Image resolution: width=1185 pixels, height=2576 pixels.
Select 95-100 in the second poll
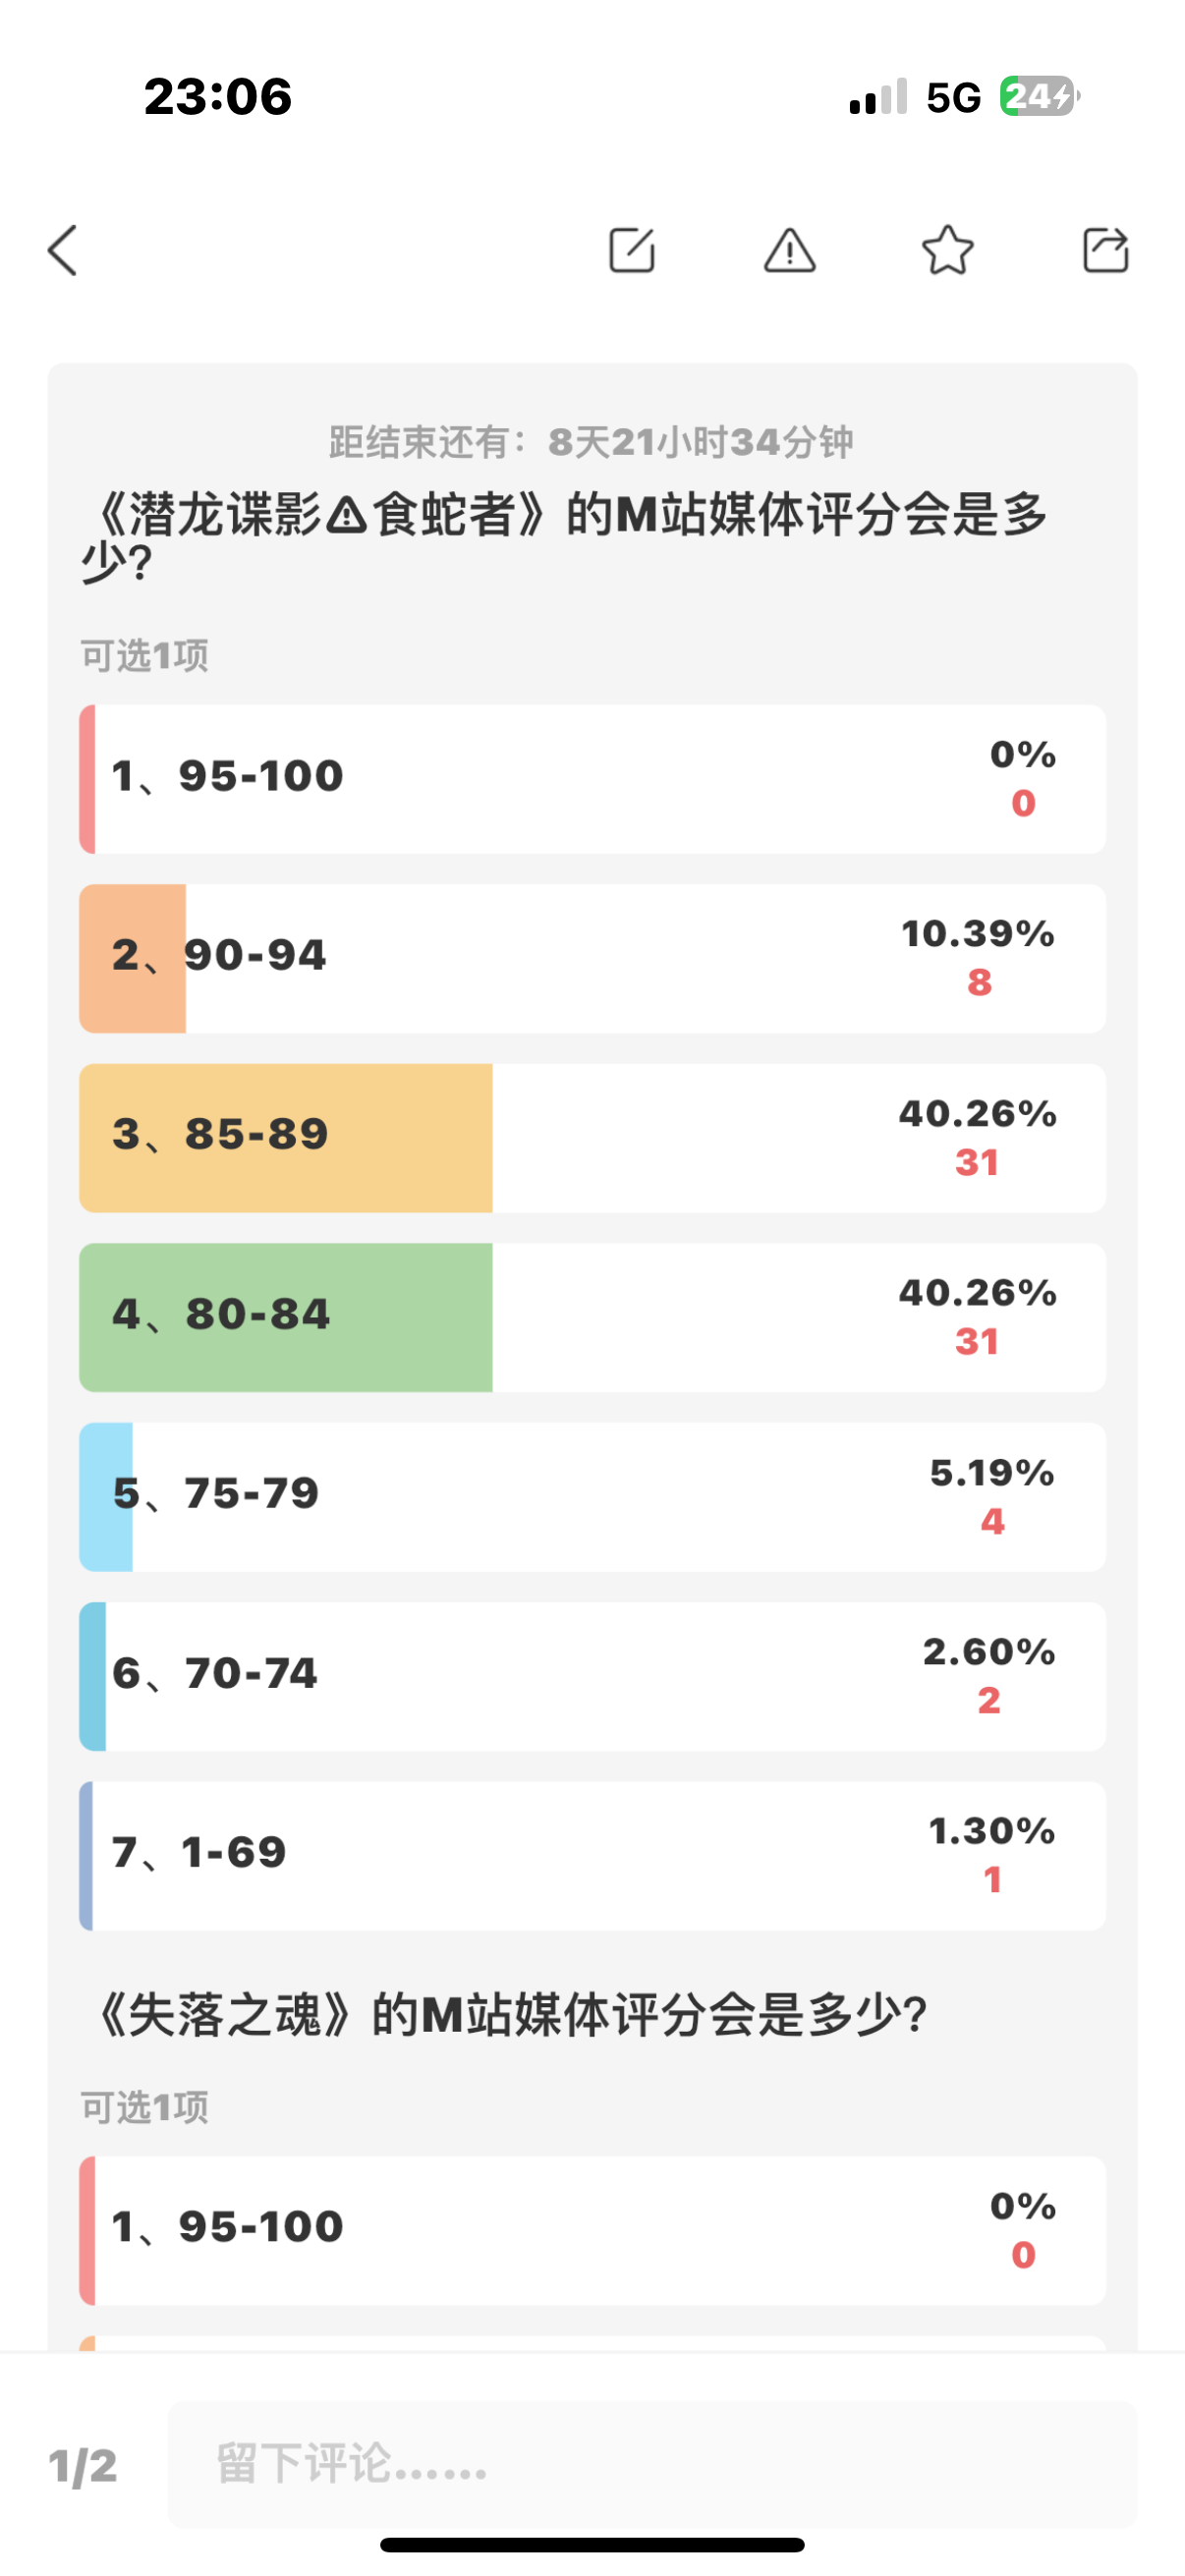click(592, 2230)
